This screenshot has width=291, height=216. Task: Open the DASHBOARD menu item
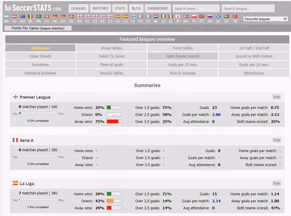[x=158, y=8]
